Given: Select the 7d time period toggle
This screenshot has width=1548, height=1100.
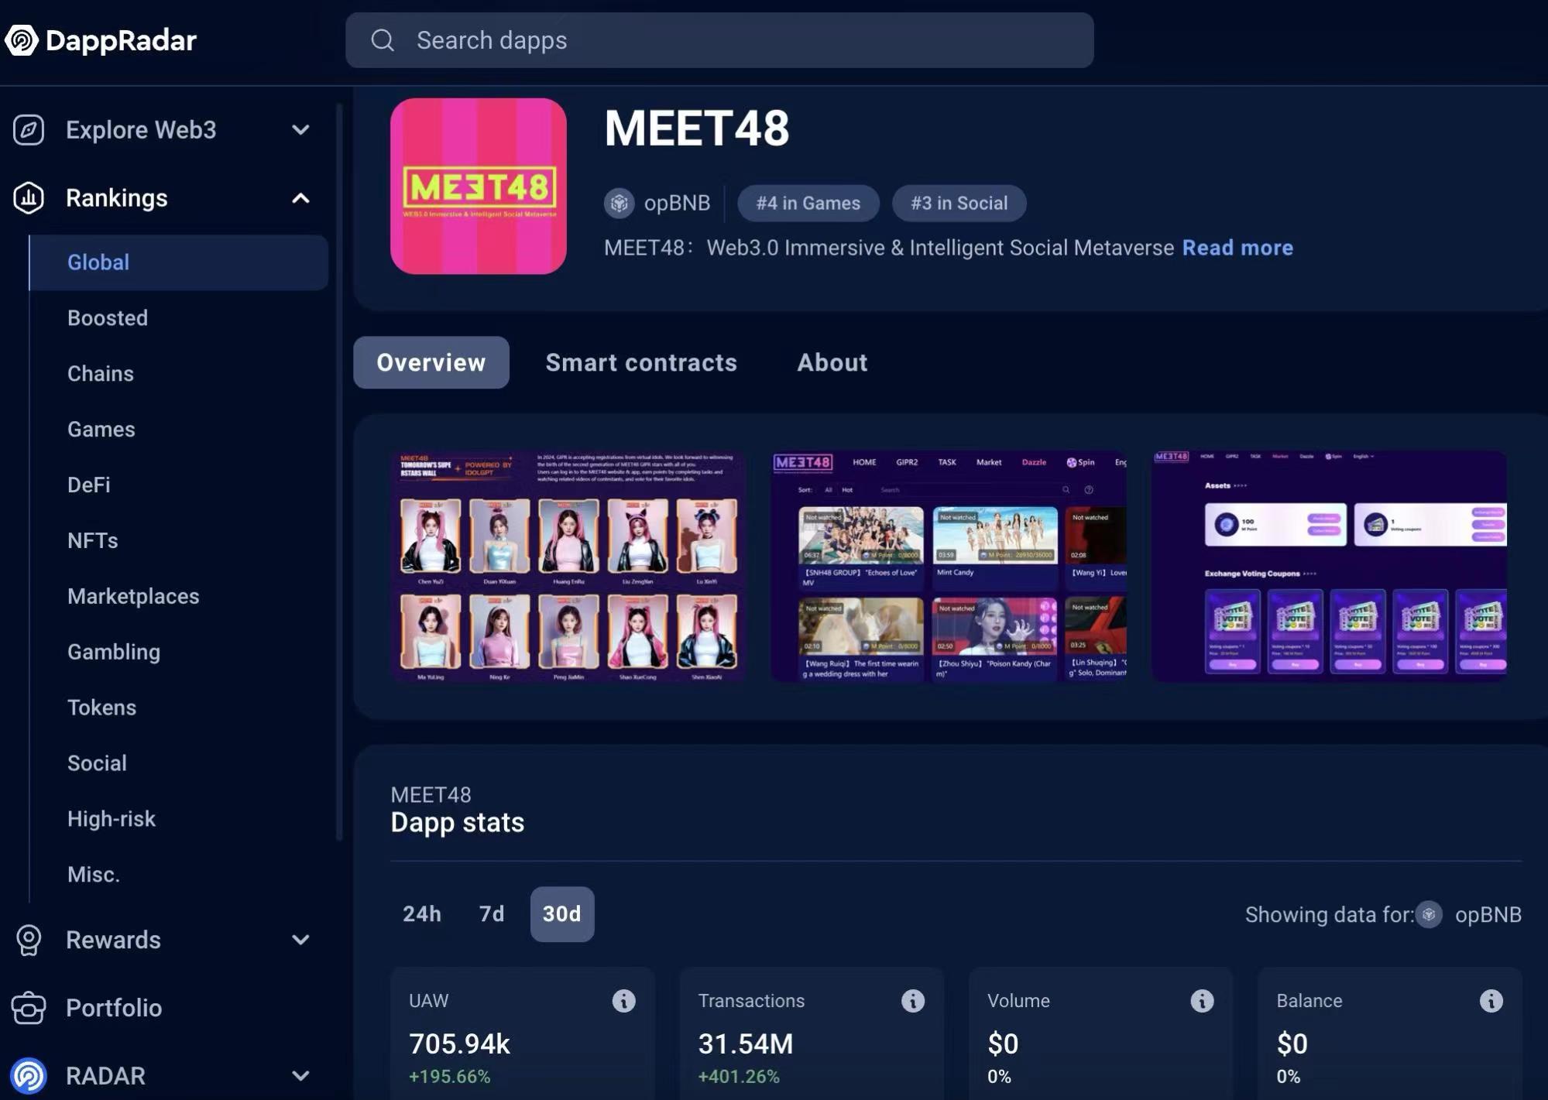Looking at the screenshot, I should pyautogui.click(x=491, y=914).
